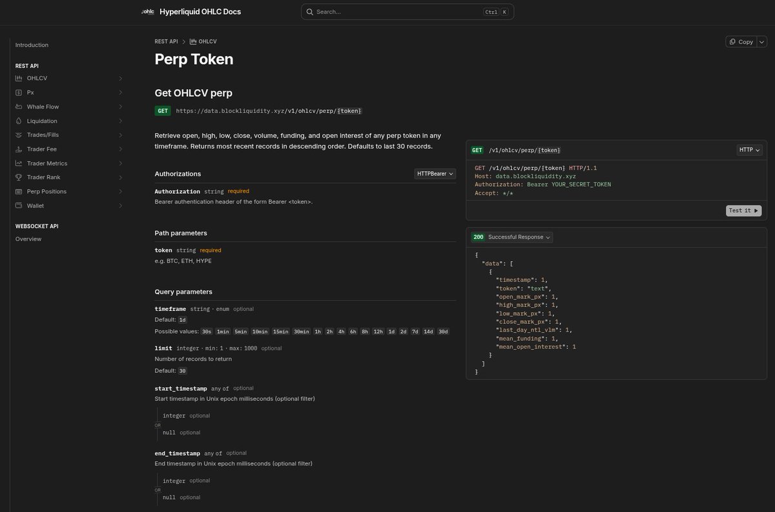This screenshot has width=775, height=512.
Task: Click the 4h timeframe value
Action: pyautogui.click(x=341, y=332)
